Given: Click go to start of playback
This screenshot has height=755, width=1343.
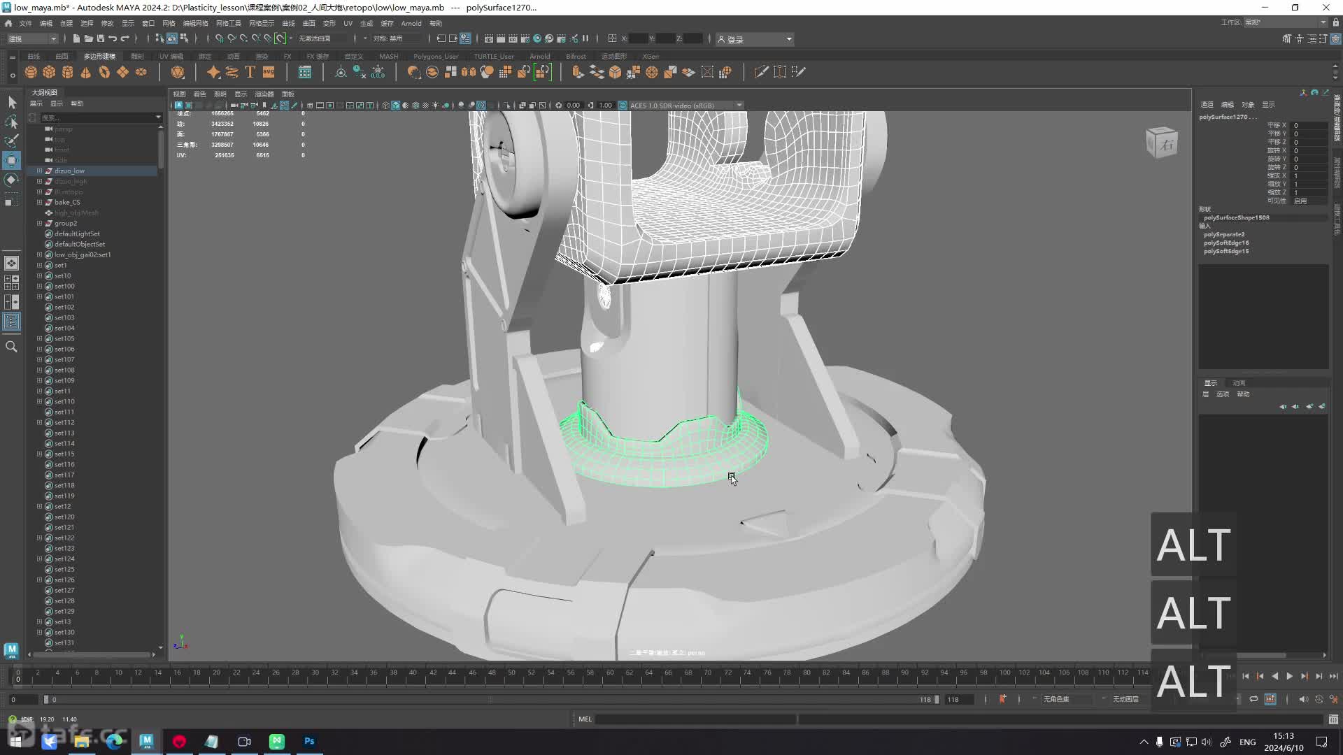Looking at the screenshot, I should coord(1246,676).
